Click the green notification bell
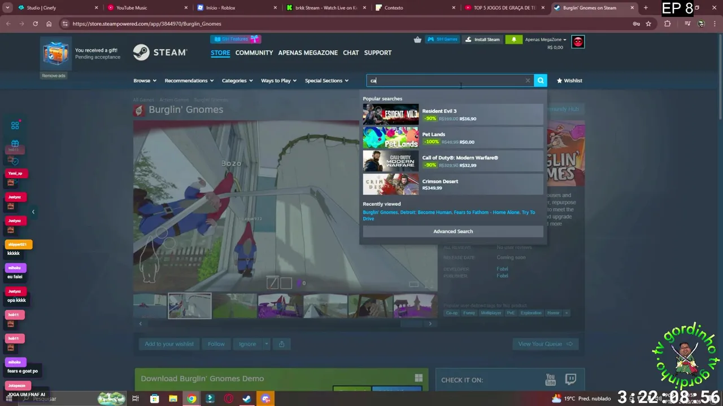The width and height of the screenshot is (723, 406). [513, 39]
